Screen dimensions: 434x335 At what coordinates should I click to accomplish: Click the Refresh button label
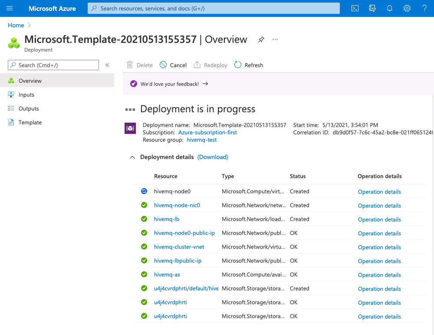point(254,65)
